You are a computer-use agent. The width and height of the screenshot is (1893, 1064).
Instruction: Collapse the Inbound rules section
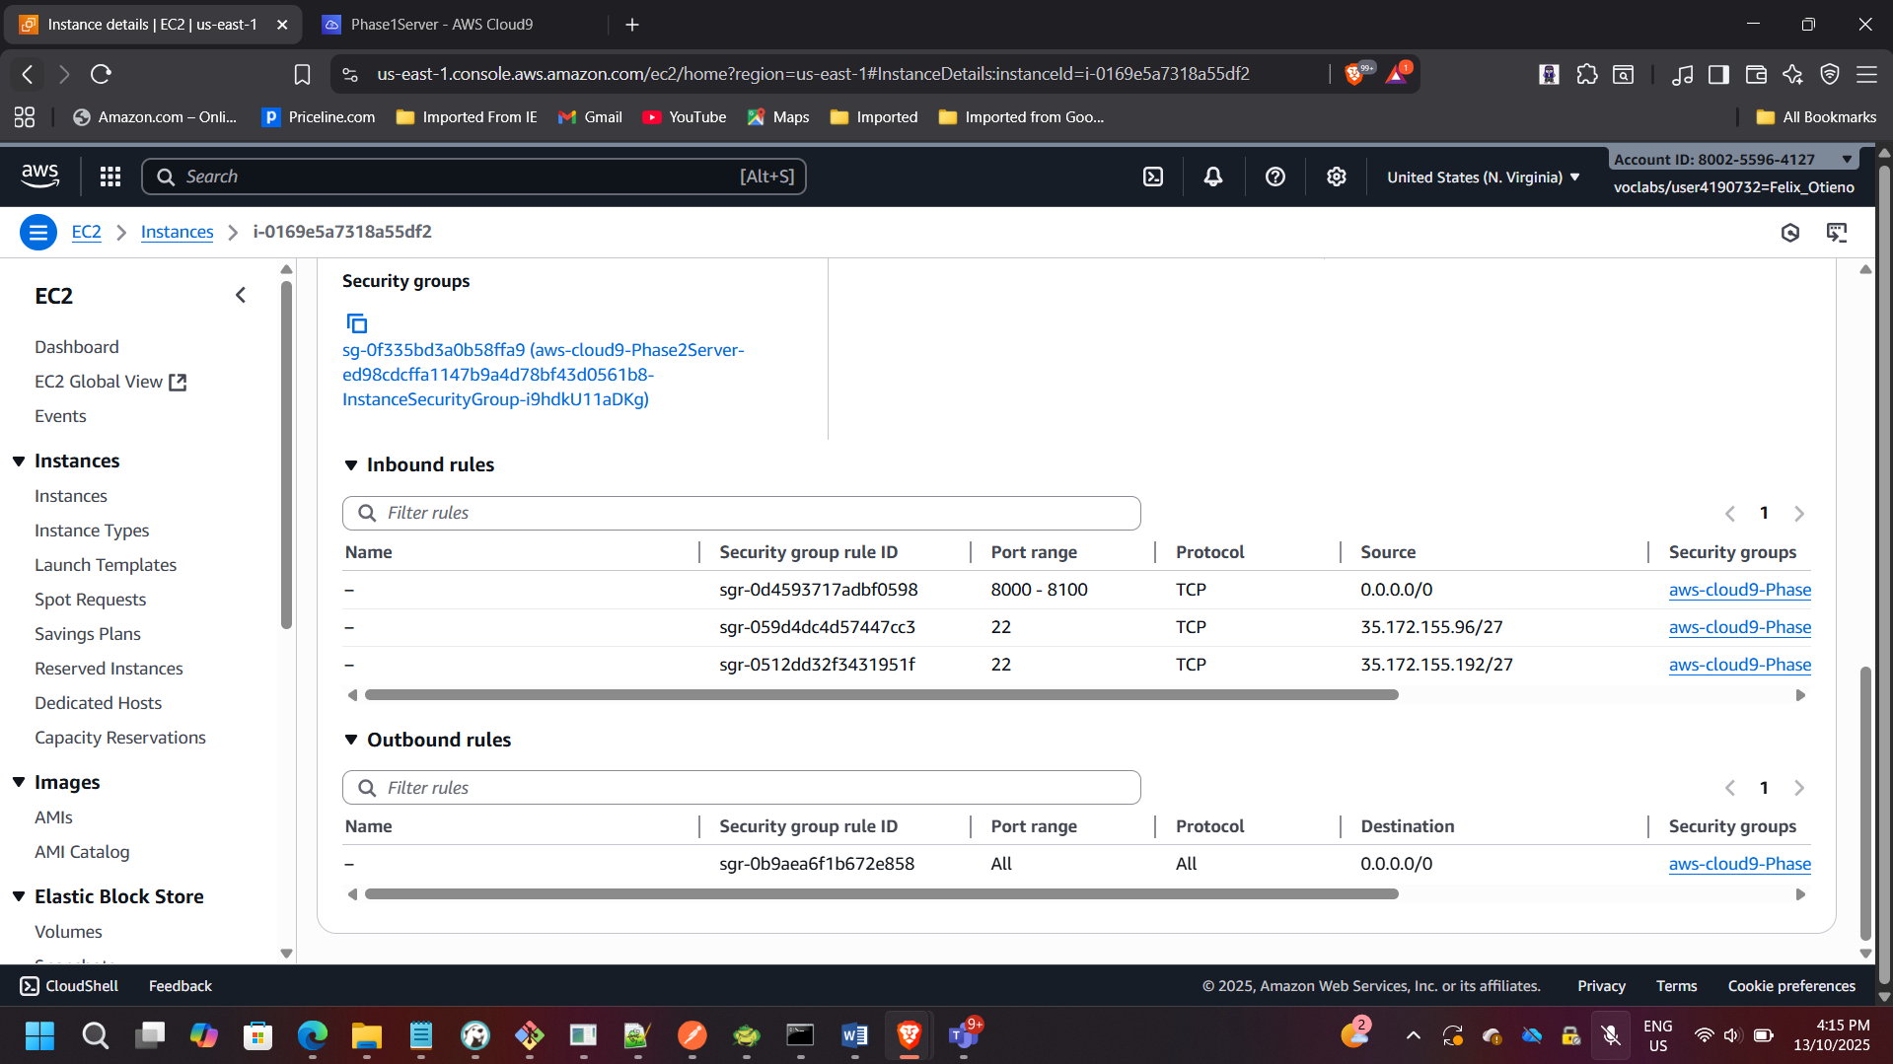point(351,465)
